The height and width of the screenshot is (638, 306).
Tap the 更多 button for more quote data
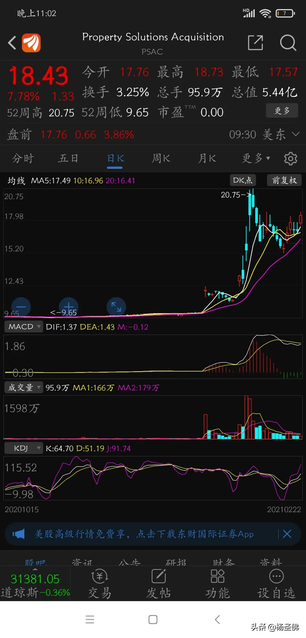(x=282, y=110)
